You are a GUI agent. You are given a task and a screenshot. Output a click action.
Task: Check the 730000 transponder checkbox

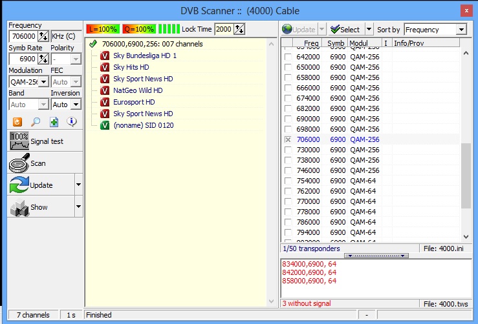287,150
